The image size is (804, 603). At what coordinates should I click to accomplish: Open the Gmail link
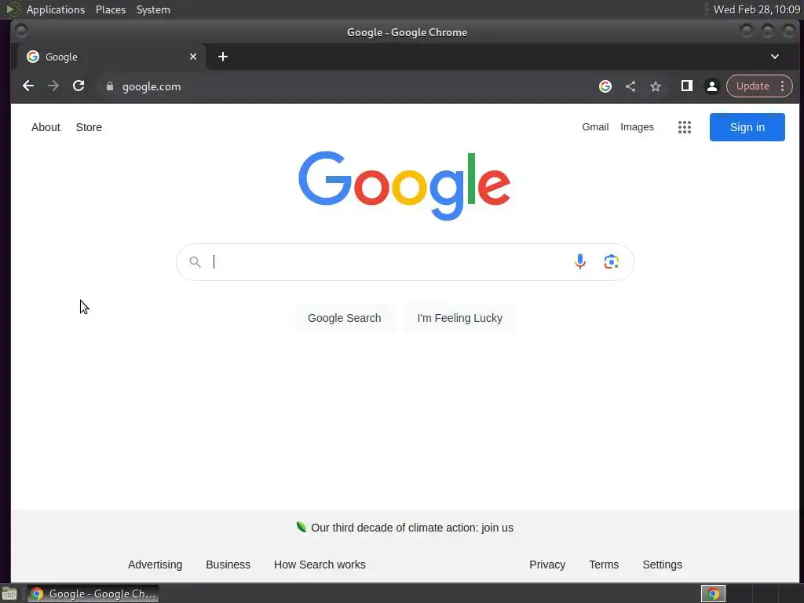[595, 127]
